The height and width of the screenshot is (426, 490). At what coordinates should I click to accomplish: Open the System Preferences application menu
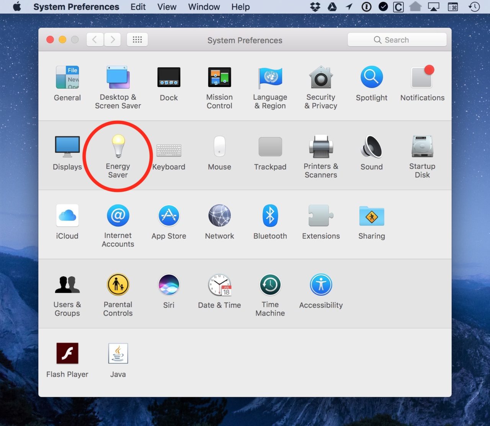[76, 7]
